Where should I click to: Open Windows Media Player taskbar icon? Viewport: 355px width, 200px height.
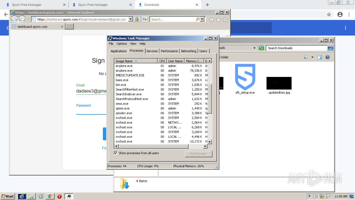click(41, 196)
